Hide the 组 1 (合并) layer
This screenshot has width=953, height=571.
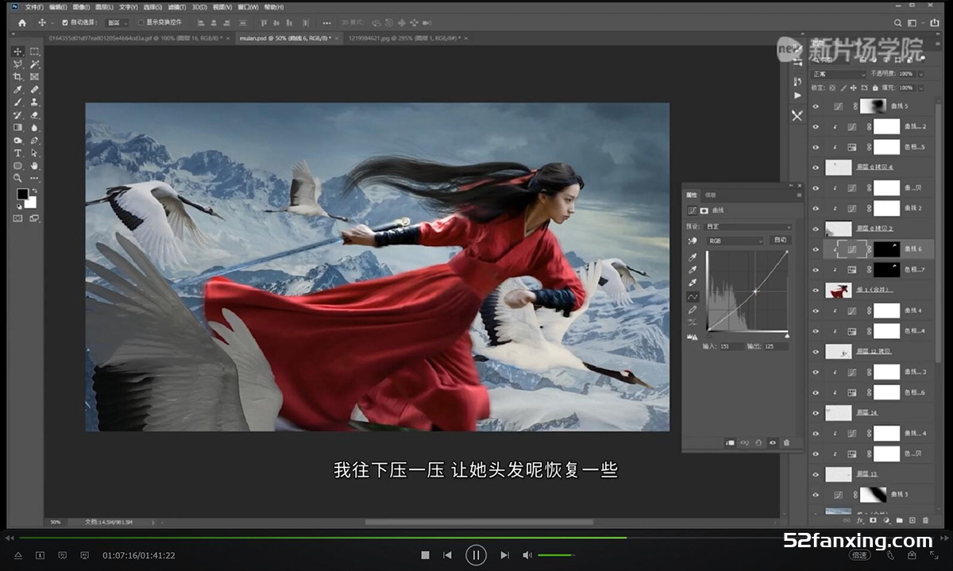(815, 291)
